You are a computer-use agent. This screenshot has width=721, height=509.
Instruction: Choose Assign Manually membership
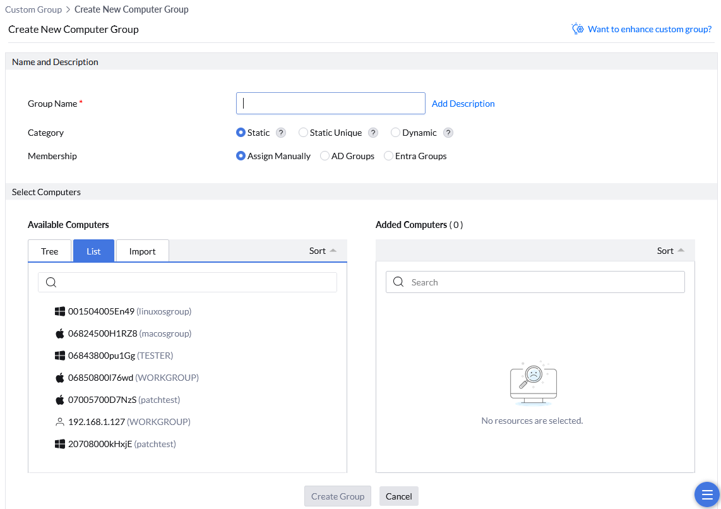point(241,156)
